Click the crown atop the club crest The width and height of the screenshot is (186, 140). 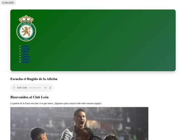(x=26, y=19)
